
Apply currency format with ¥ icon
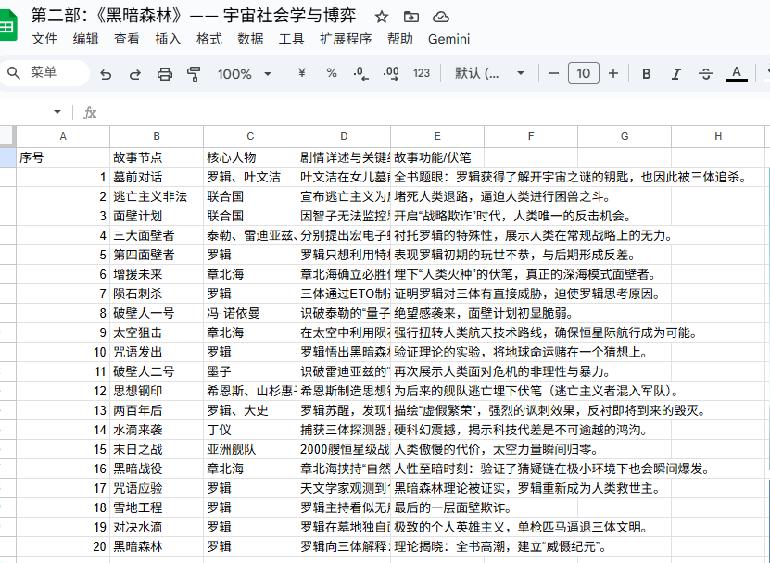pyautogui.click(x=301, y=73)
